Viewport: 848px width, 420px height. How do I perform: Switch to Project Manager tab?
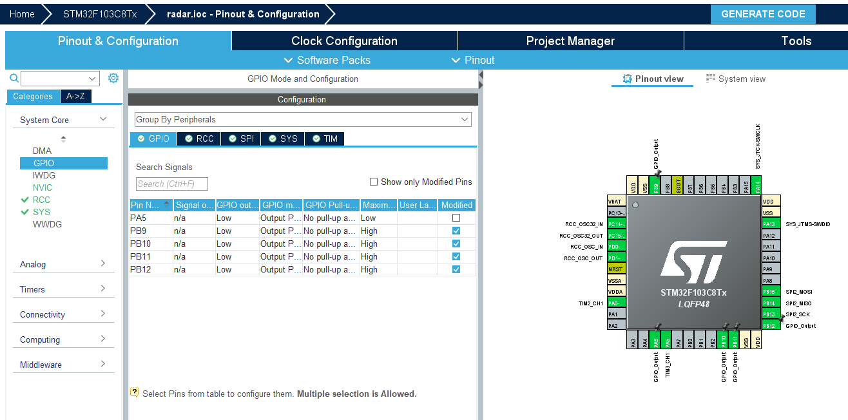coord(570,41)
